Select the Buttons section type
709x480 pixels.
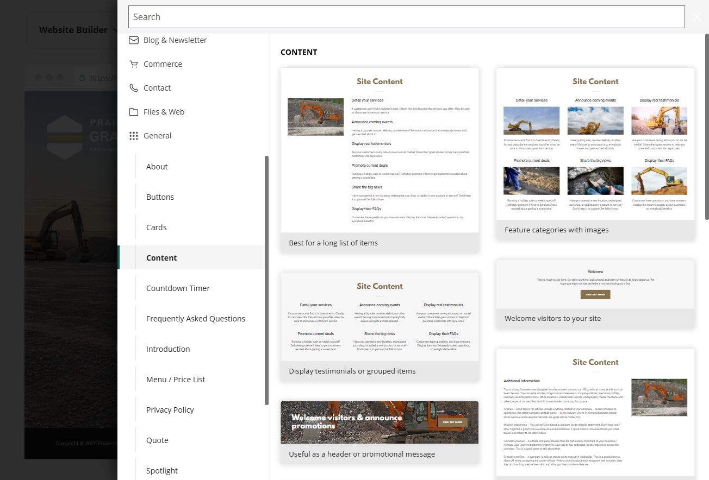pyautogui.click(x=160, y=197)
